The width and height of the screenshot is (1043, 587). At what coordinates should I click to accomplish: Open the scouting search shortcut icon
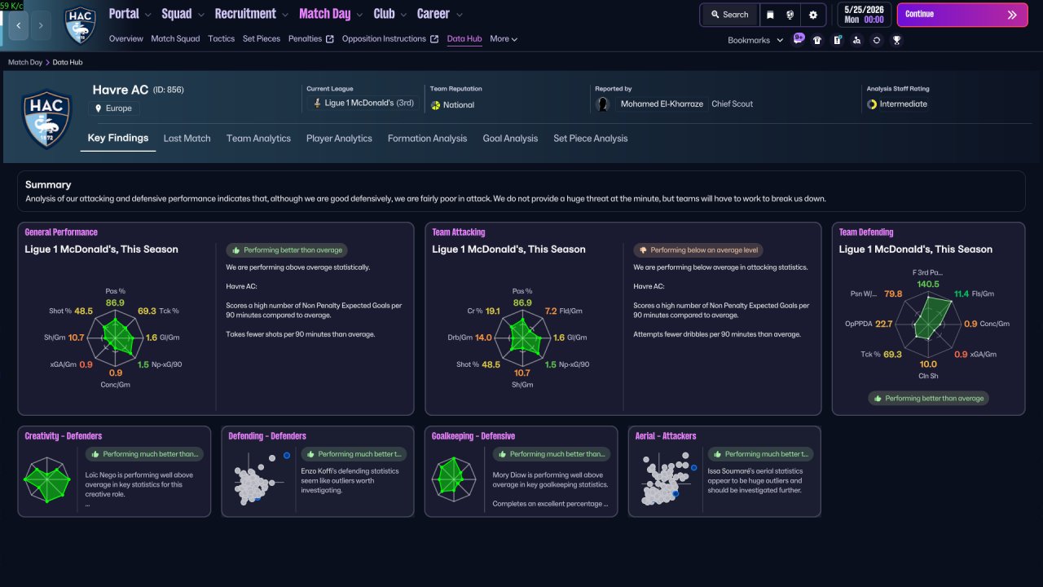pos(856,40)
